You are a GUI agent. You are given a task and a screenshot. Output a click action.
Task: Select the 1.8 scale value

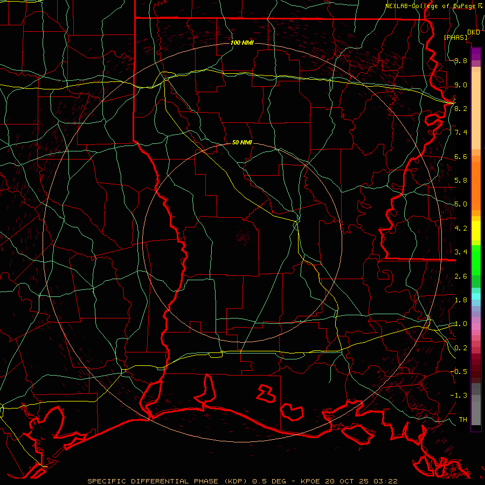pos(461,300)
